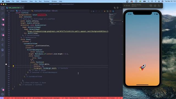This screenshot has height=99, width=176.
Task: Click the date and time in menu bar
Action: (170, 1)
